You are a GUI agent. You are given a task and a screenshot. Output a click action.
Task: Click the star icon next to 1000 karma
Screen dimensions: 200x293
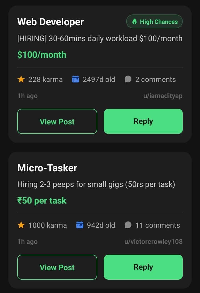coord(21,225)
